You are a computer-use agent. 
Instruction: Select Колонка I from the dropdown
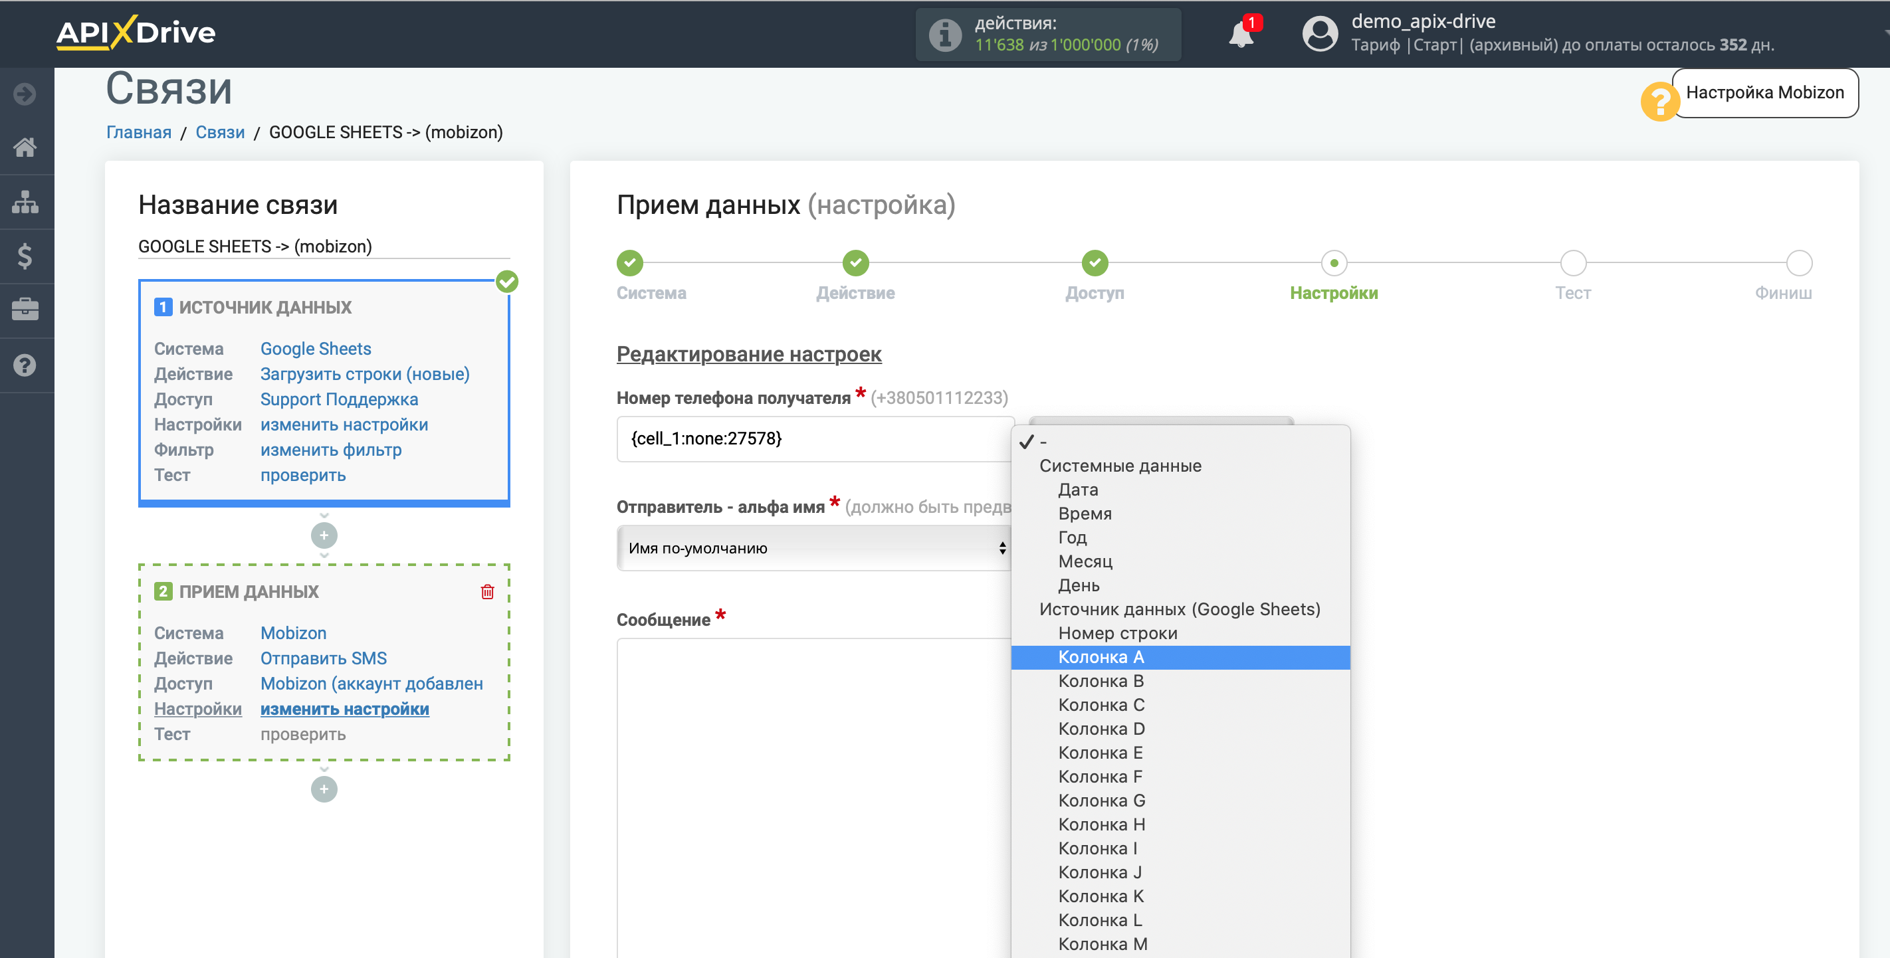1180,848
